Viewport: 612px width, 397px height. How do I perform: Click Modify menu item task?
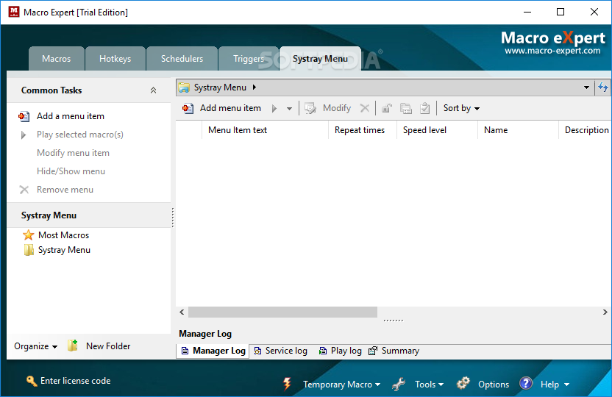coord(73,152)
